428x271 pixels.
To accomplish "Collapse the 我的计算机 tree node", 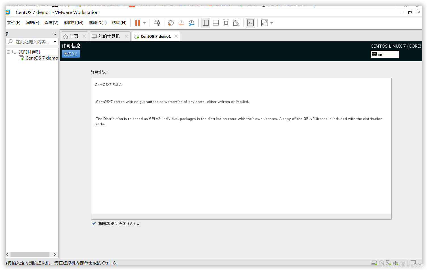I will pyautogui.click(x=9, y=52).
